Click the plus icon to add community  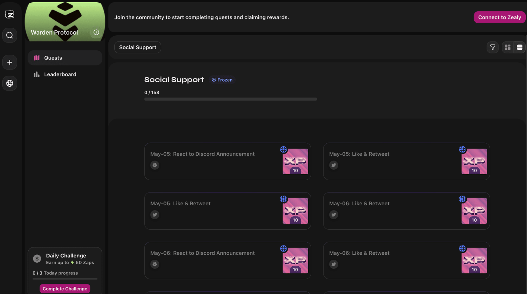(x=10, y=62)
